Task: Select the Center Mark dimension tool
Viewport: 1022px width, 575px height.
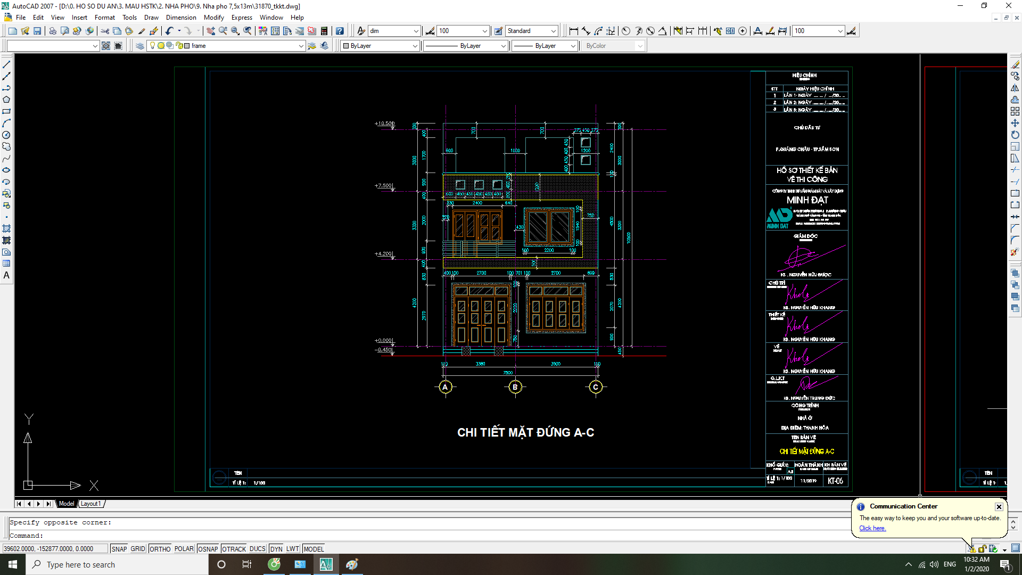Action: (743, 31)
